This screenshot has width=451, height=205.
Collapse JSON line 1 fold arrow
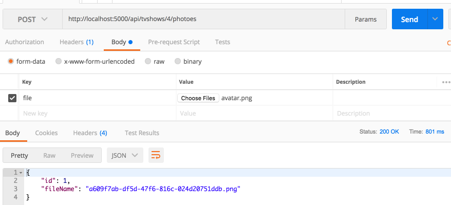point(21,173)
